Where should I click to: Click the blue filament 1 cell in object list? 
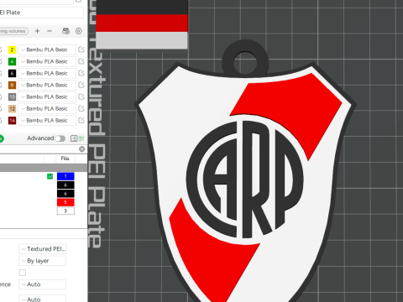pos(65,176)
